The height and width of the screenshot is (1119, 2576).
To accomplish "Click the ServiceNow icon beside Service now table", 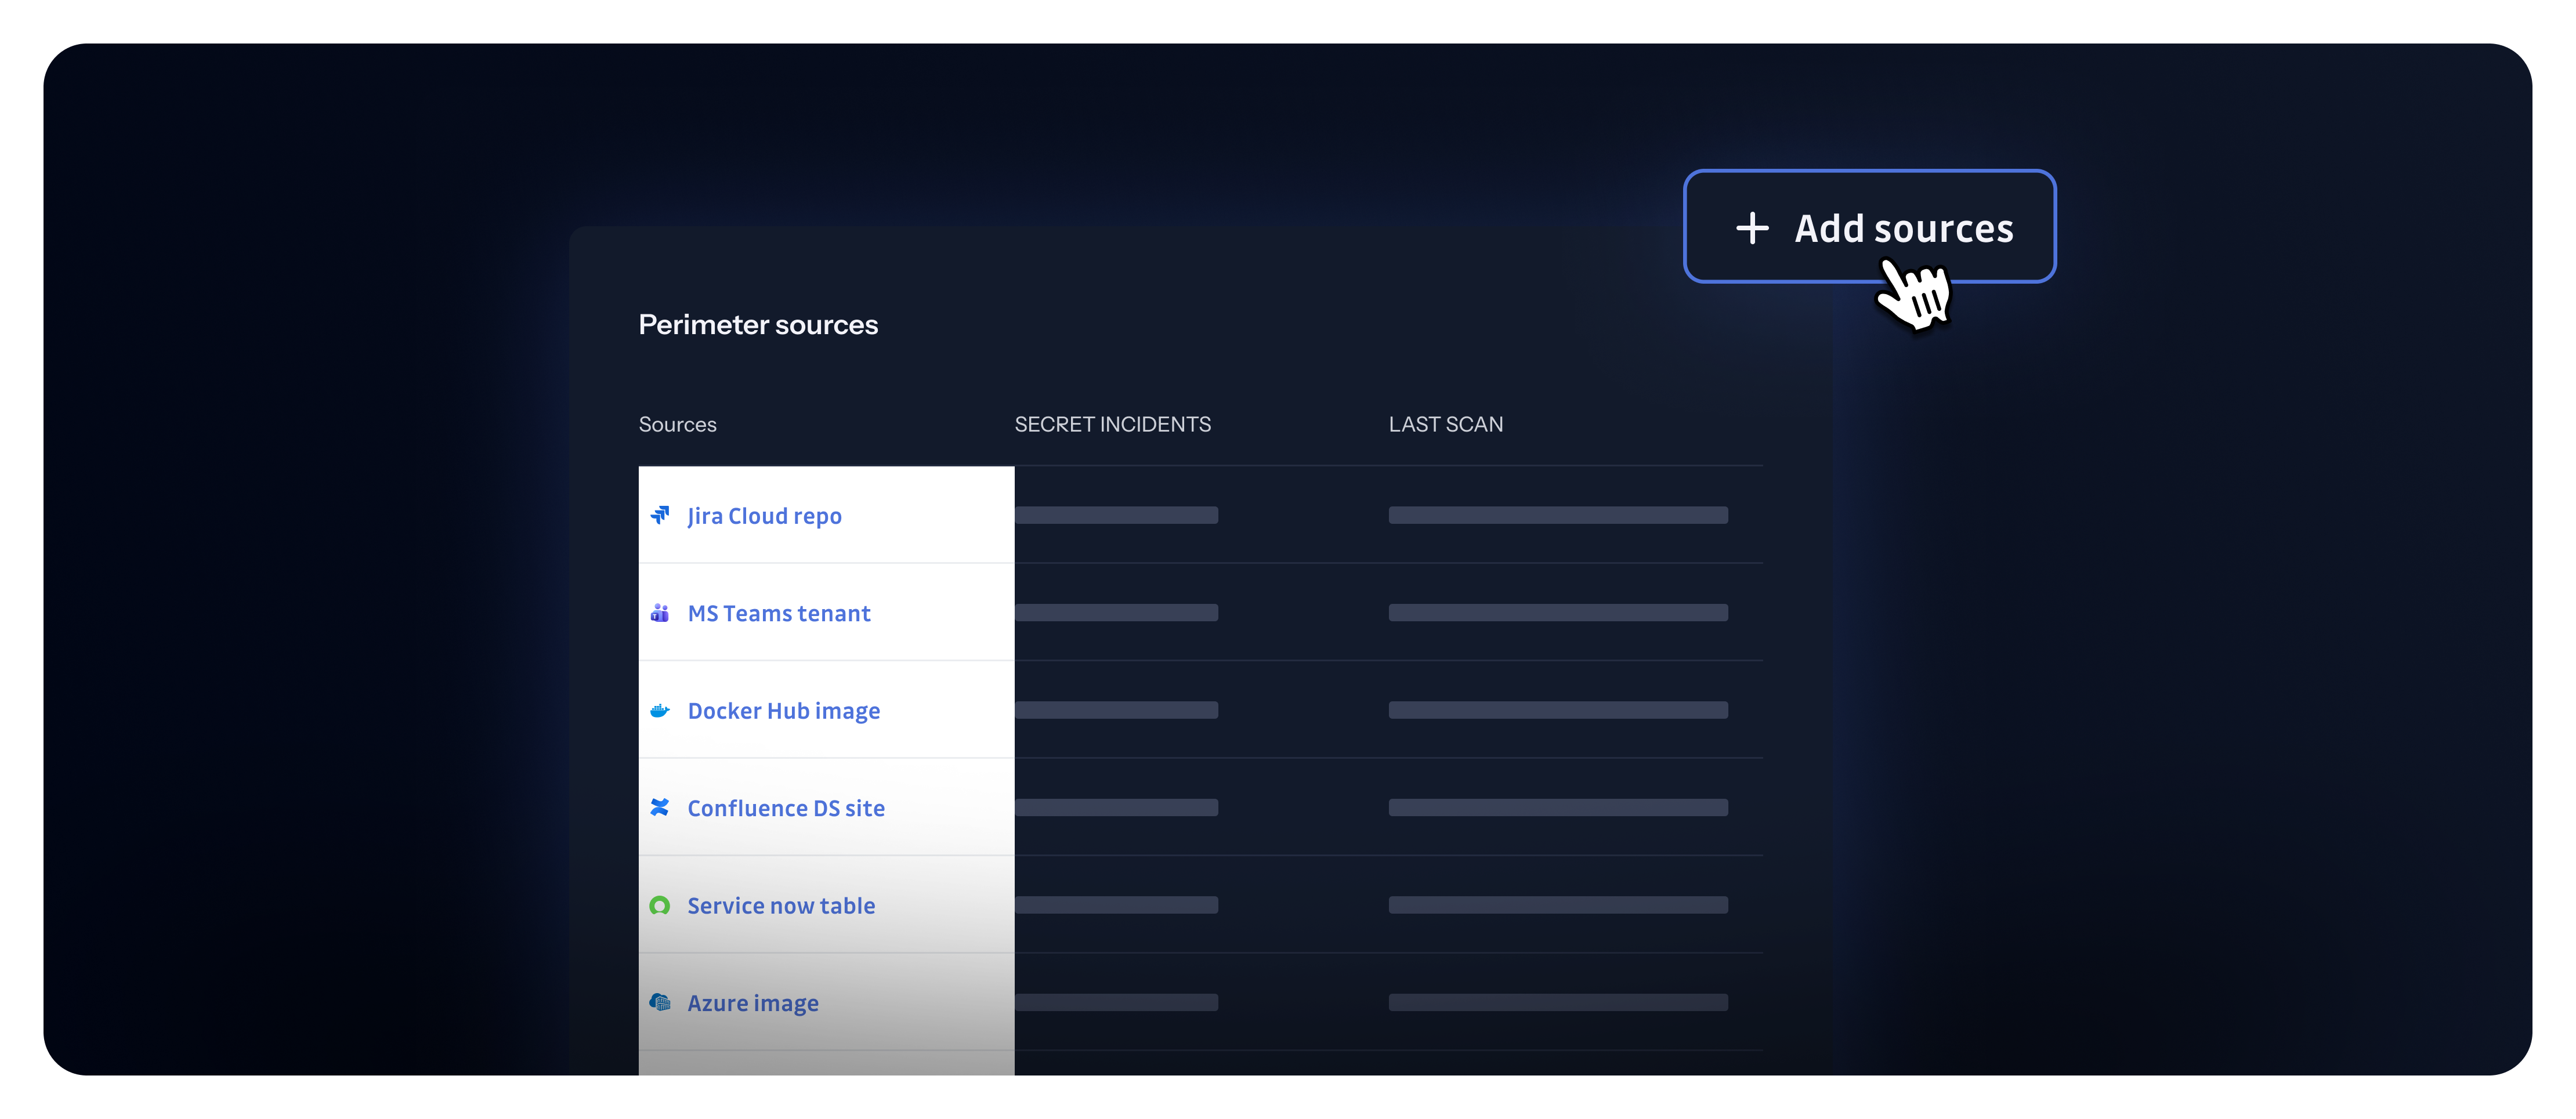I will [x=660, y=905].
